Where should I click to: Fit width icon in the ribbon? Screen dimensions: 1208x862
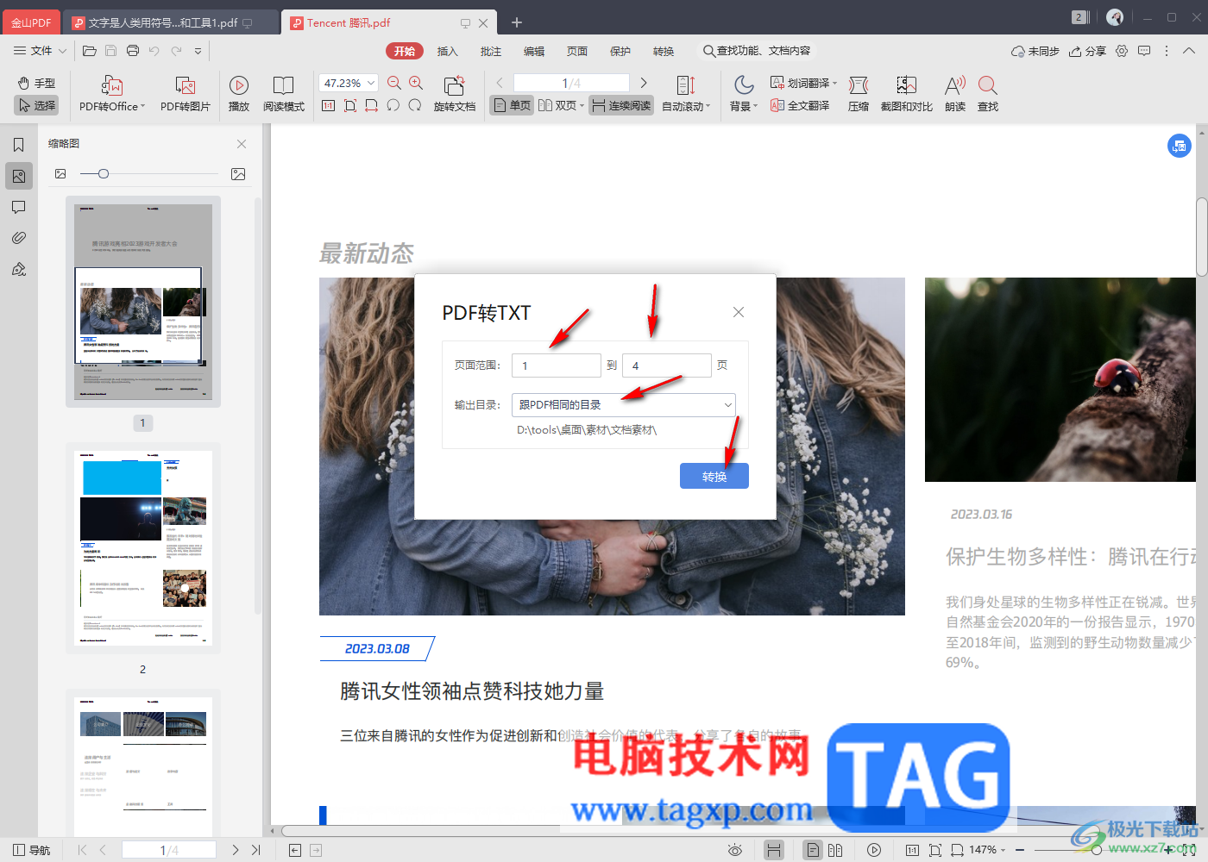(372, 105)
